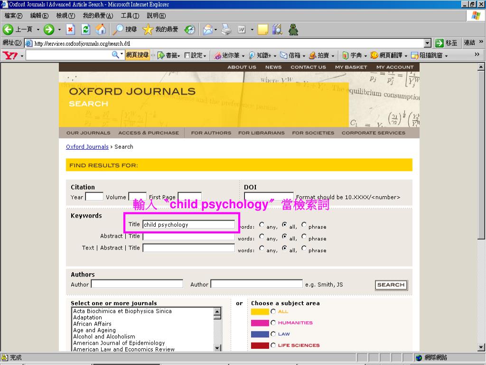Viewport: 486px width, 365px height.
Task: Open the 說明(H) menu
Action: point(156,16)
